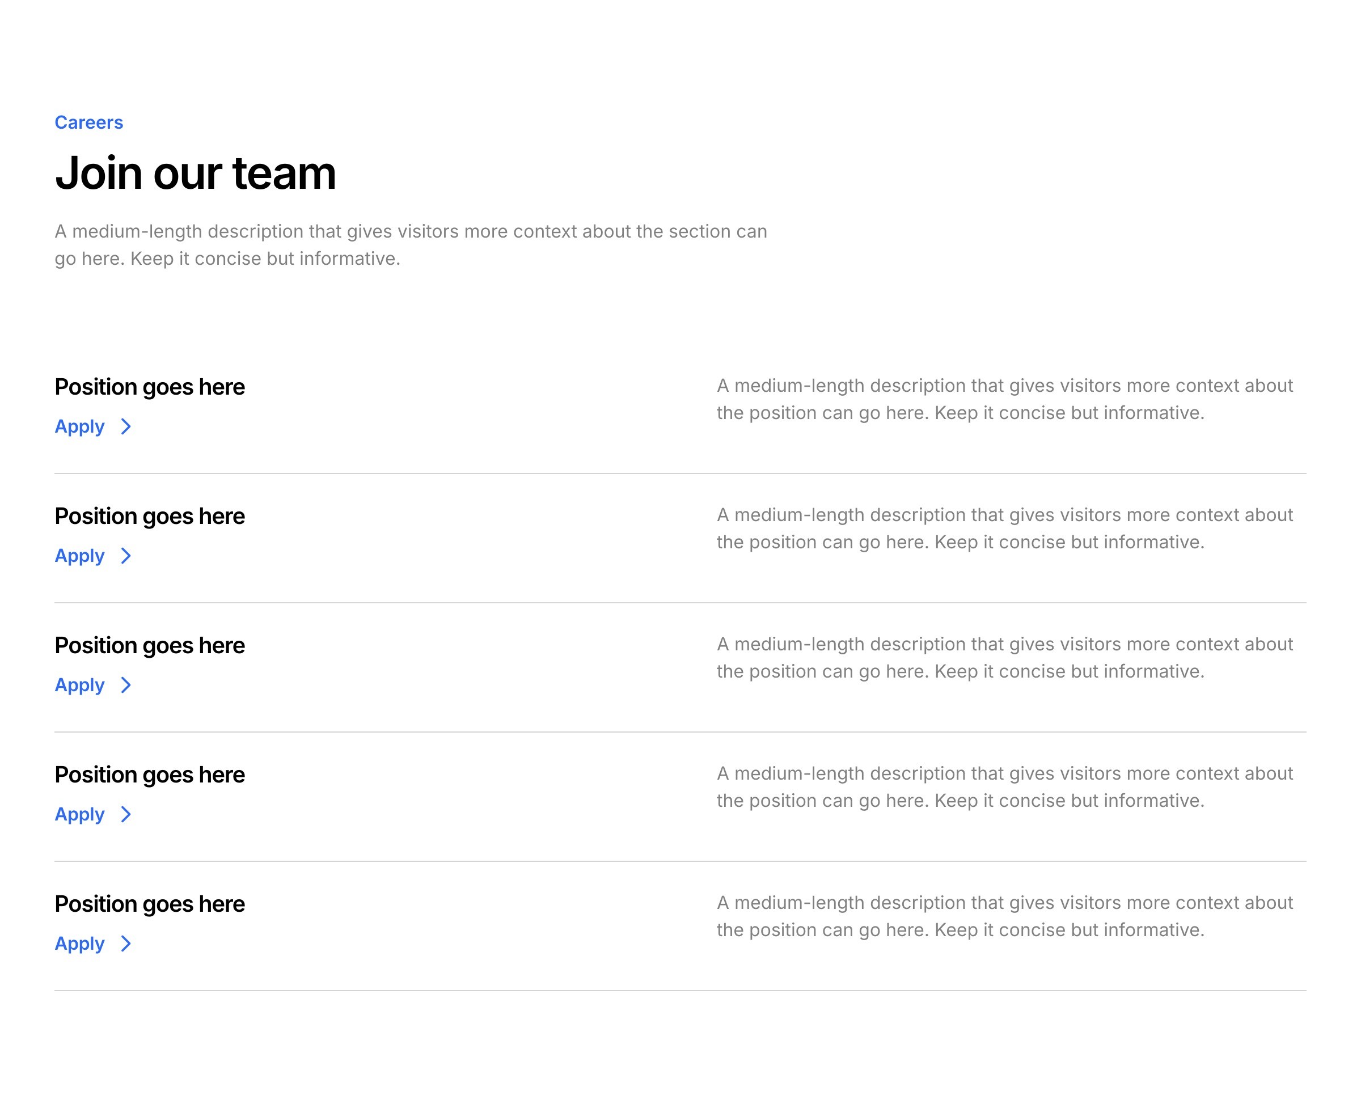Click the chevron arrow beside fourth Apply
Screen dimensions: 1361x1100
tap(126, 814)
